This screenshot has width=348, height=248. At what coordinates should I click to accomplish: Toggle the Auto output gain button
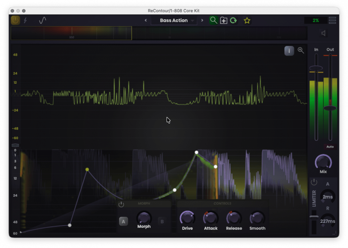click(x=330, y=147)
